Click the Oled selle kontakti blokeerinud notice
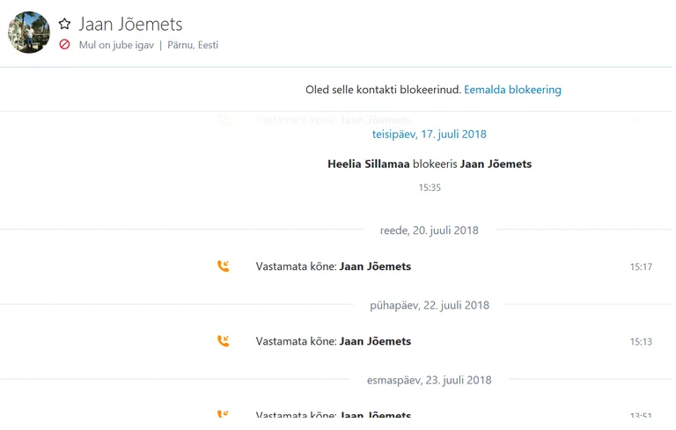676x430 pixels. (x=383, y=90)
